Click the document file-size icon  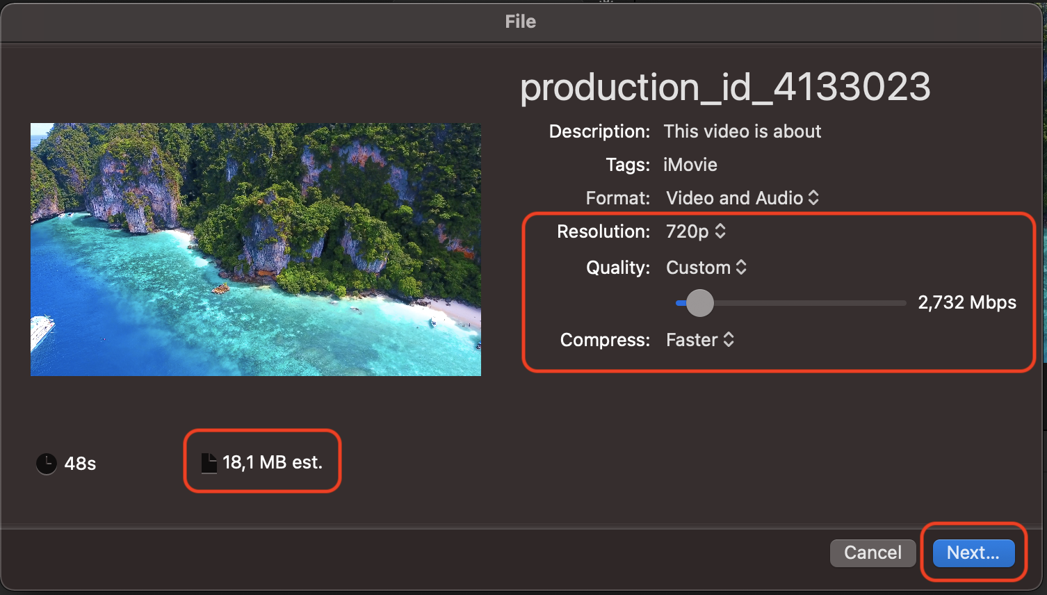(209, 461)
